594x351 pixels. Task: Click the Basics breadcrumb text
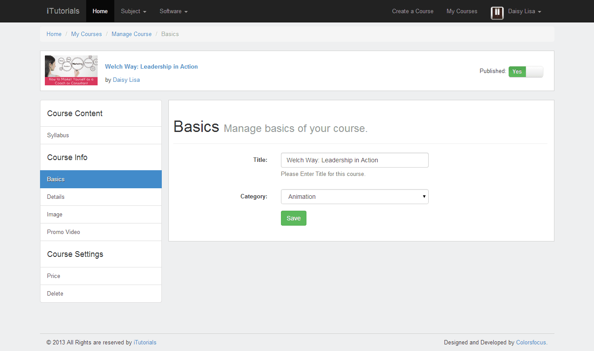click(170, 34)
